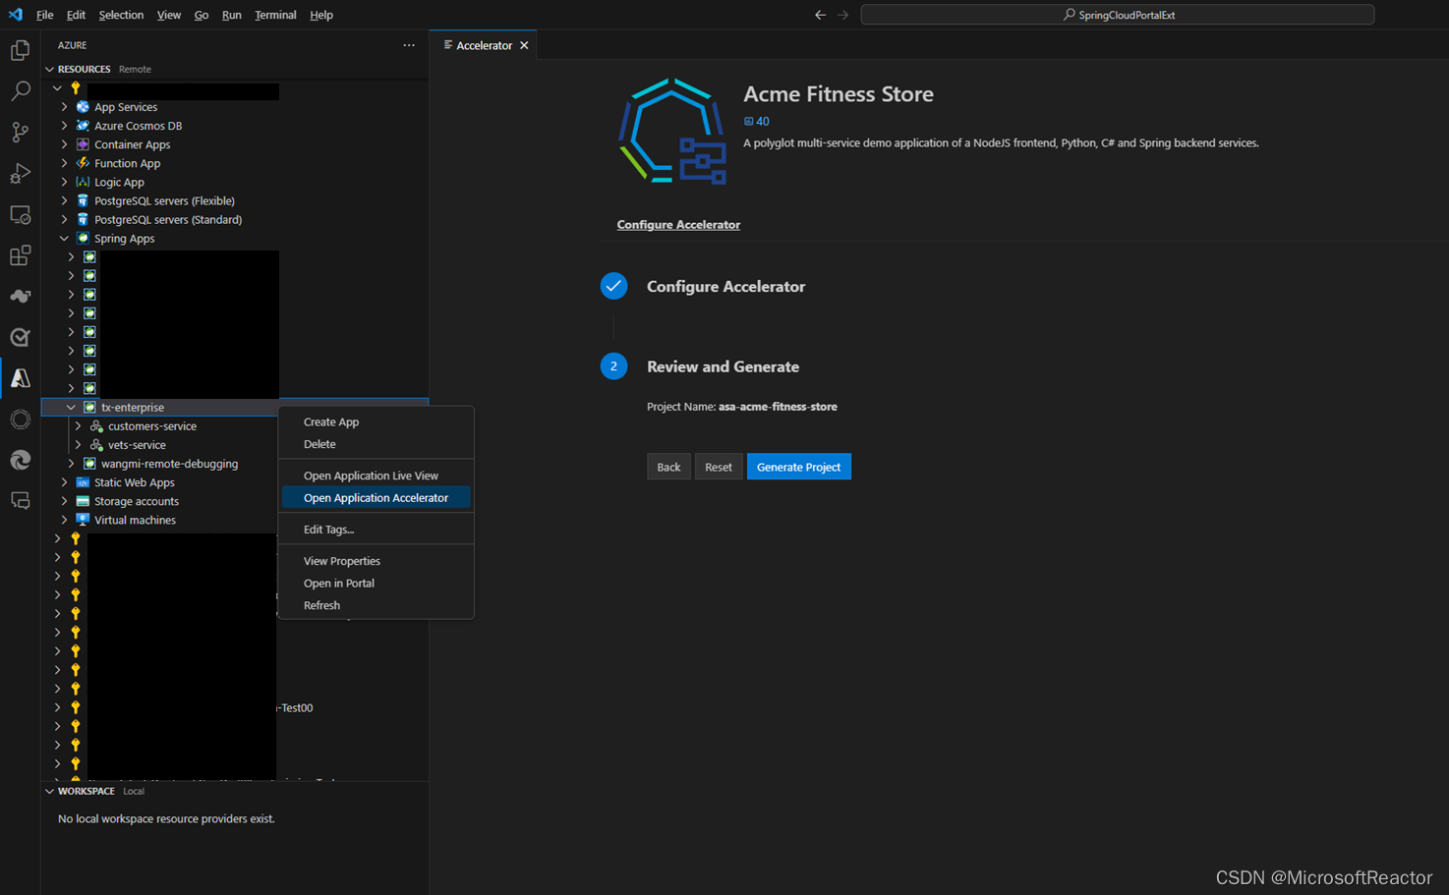The image size is (1449, 895).
Task: Open the Explorer view in activity bar
Action: pyautogui.click(x=20, y=50)
